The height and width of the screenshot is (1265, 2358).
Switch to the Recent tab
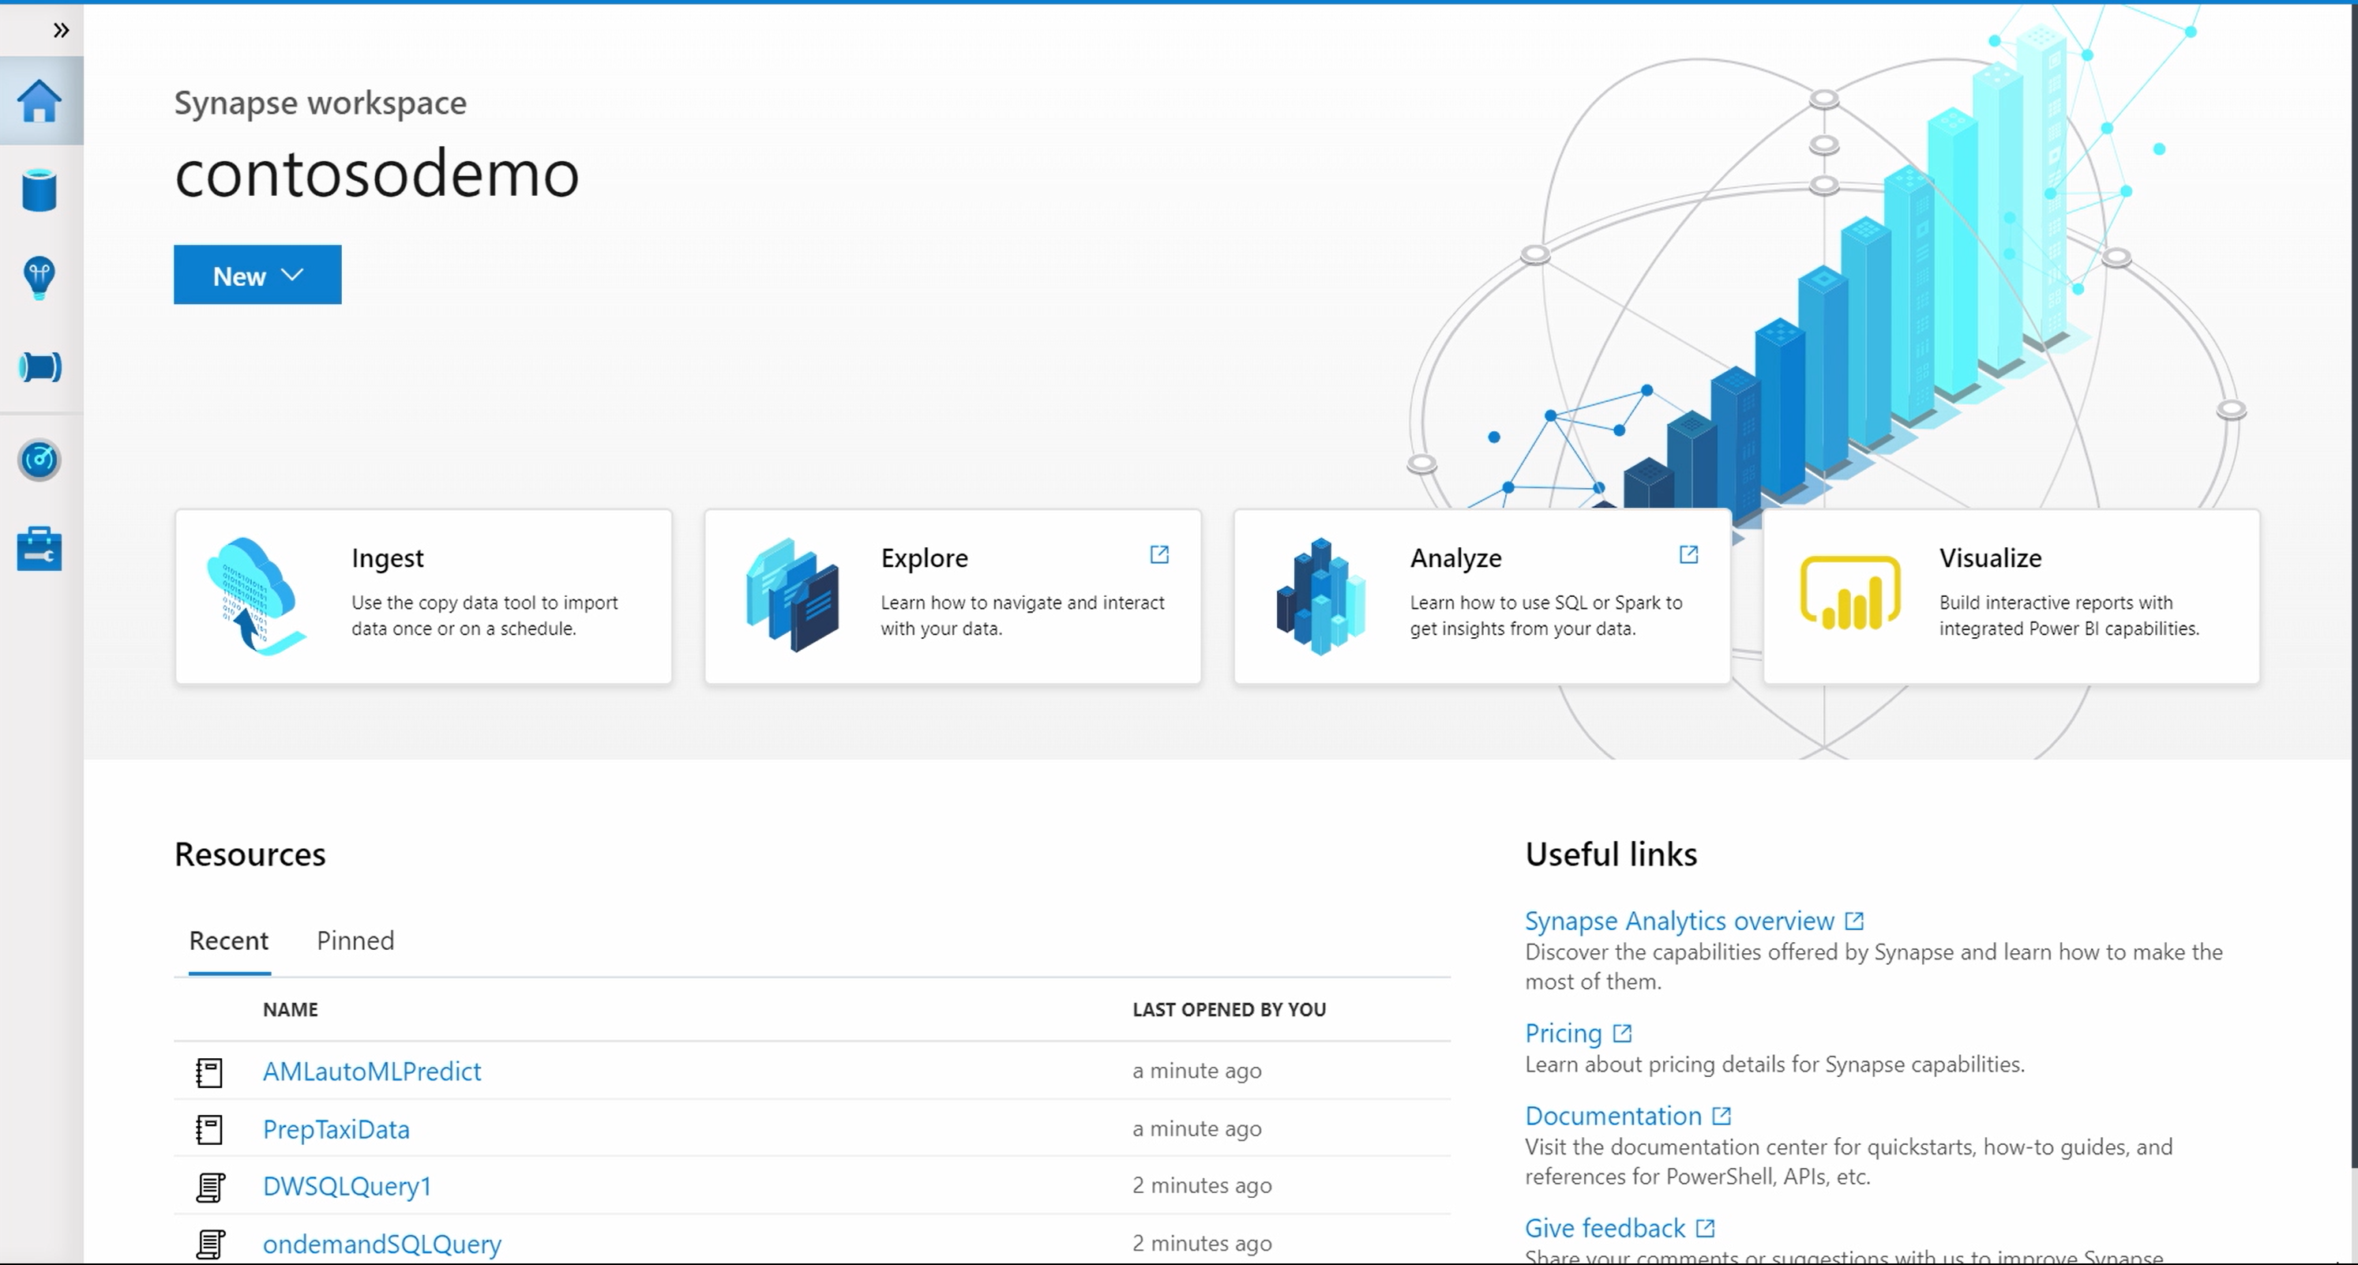click(x=229, y=941)
